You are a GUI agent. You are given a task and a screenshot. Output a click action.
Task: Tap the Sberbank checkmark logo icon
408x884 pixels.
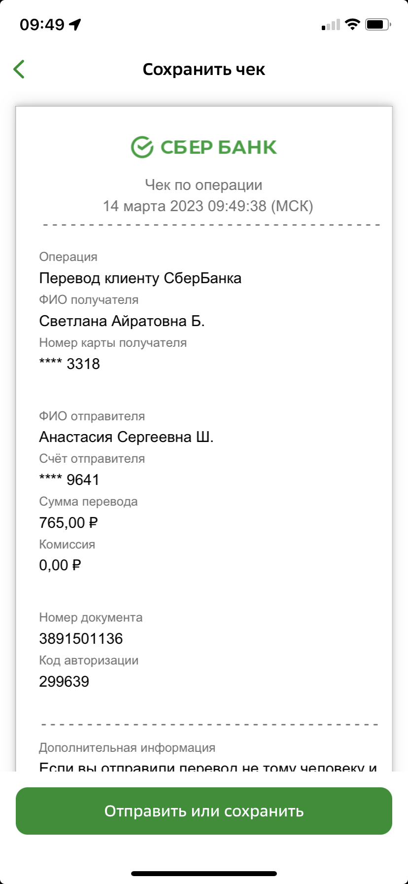pos(142,147)
